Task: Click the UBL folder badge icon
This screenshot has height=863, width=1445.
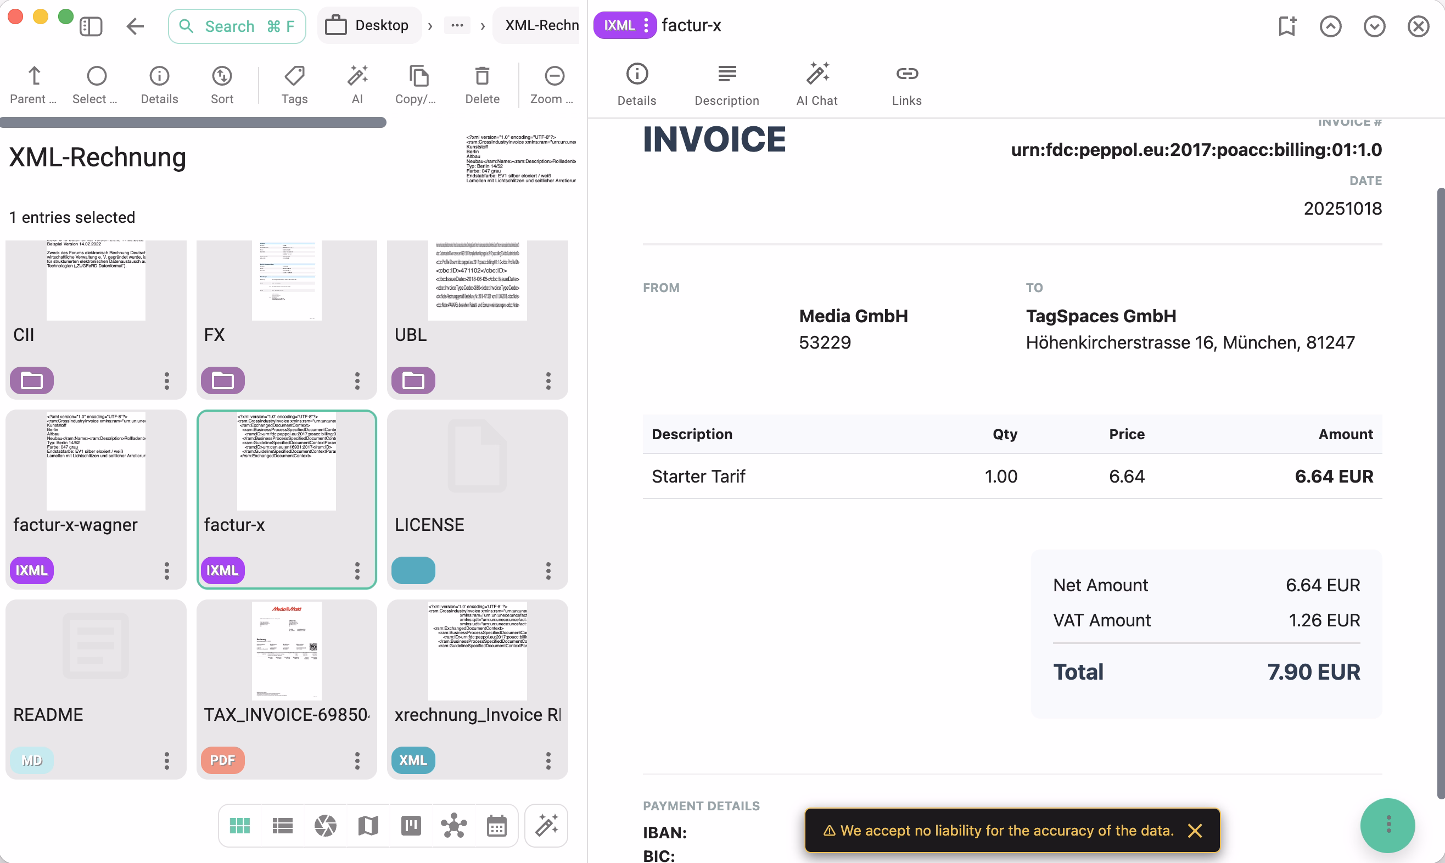Action: point(413,381)
